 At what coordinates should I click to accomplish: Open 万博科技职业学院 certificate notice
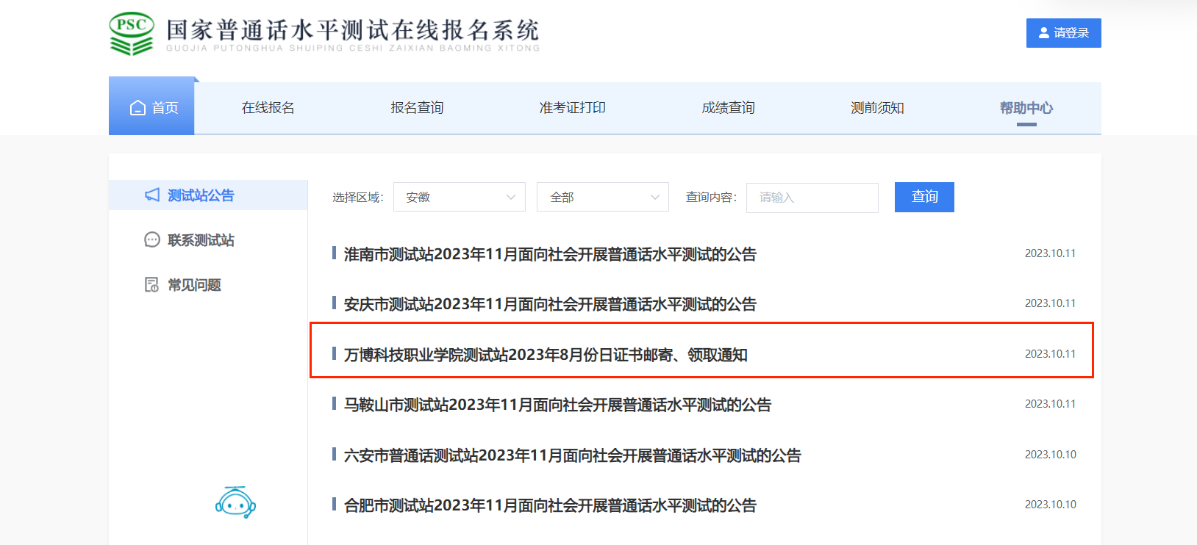pyautogui.click(x=546, y=355)
